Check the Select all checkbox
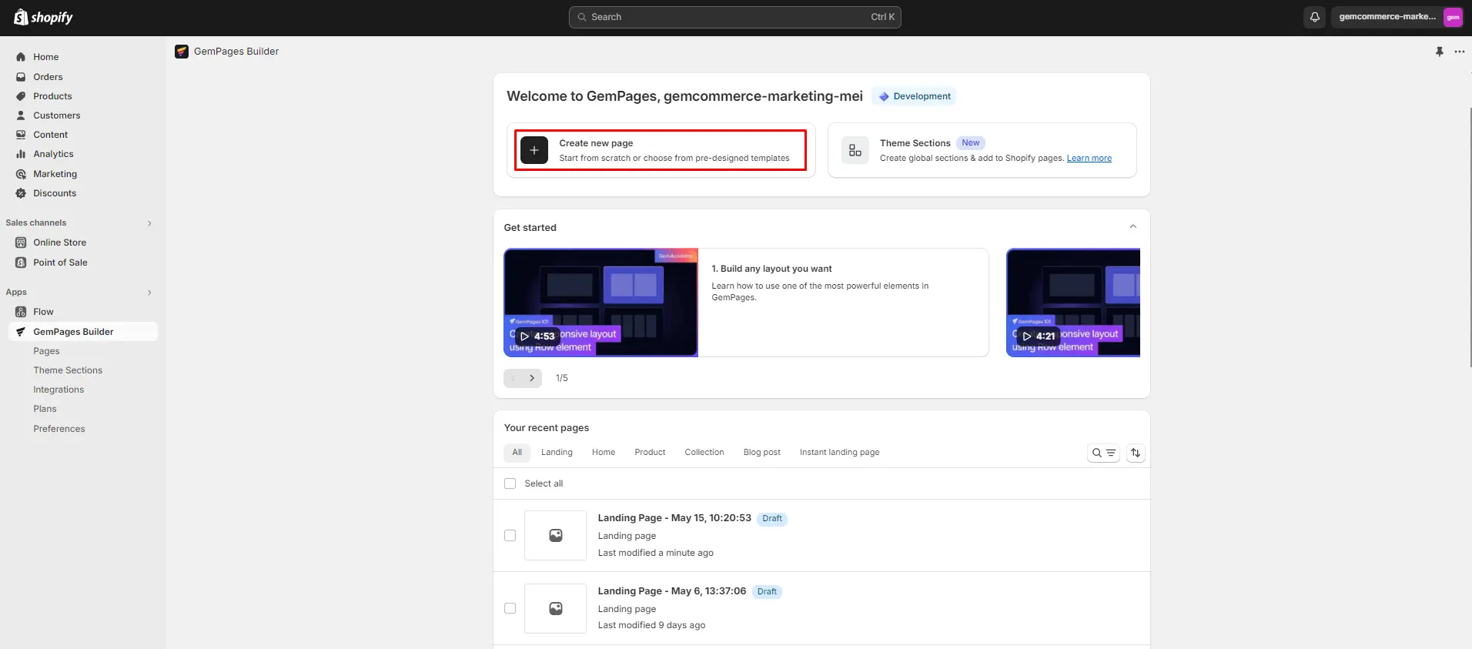The image size is (1472, 649). [510, 483]
